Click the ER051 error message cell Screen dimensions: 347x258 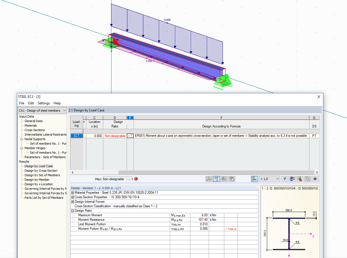pyautogui.click(x=221, y=136)
